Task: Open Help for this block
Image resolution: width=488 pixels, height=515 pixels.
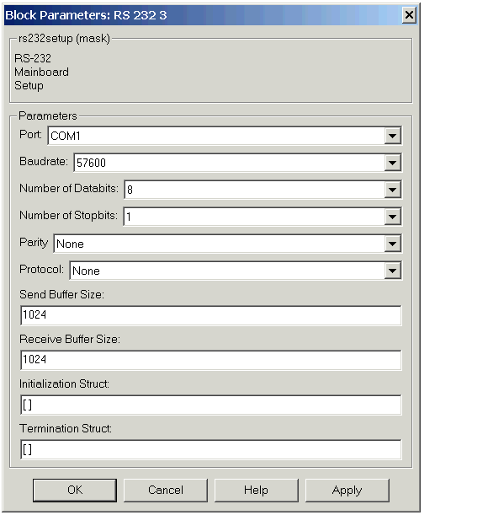Action: tap(257, 490)
